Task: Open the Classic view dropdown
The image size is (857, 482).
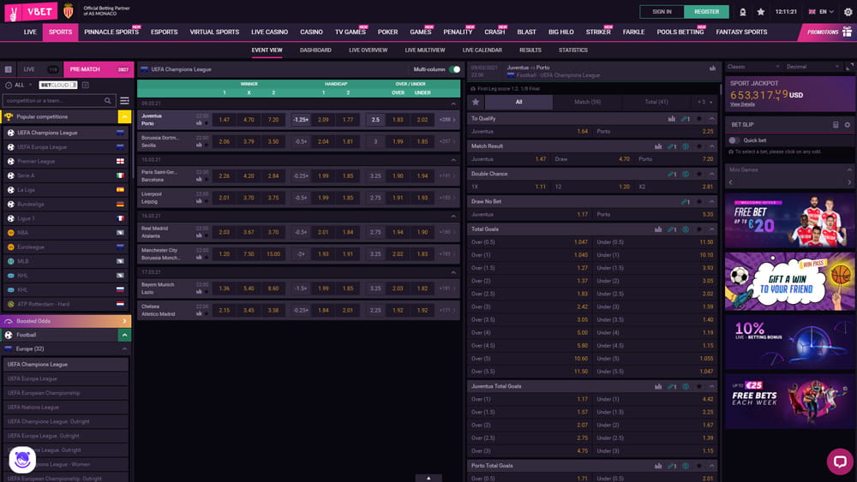Action: click(752, 67)
